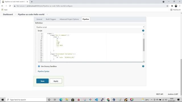Bookmark this page with the star icon

click(x=167, y=6)
